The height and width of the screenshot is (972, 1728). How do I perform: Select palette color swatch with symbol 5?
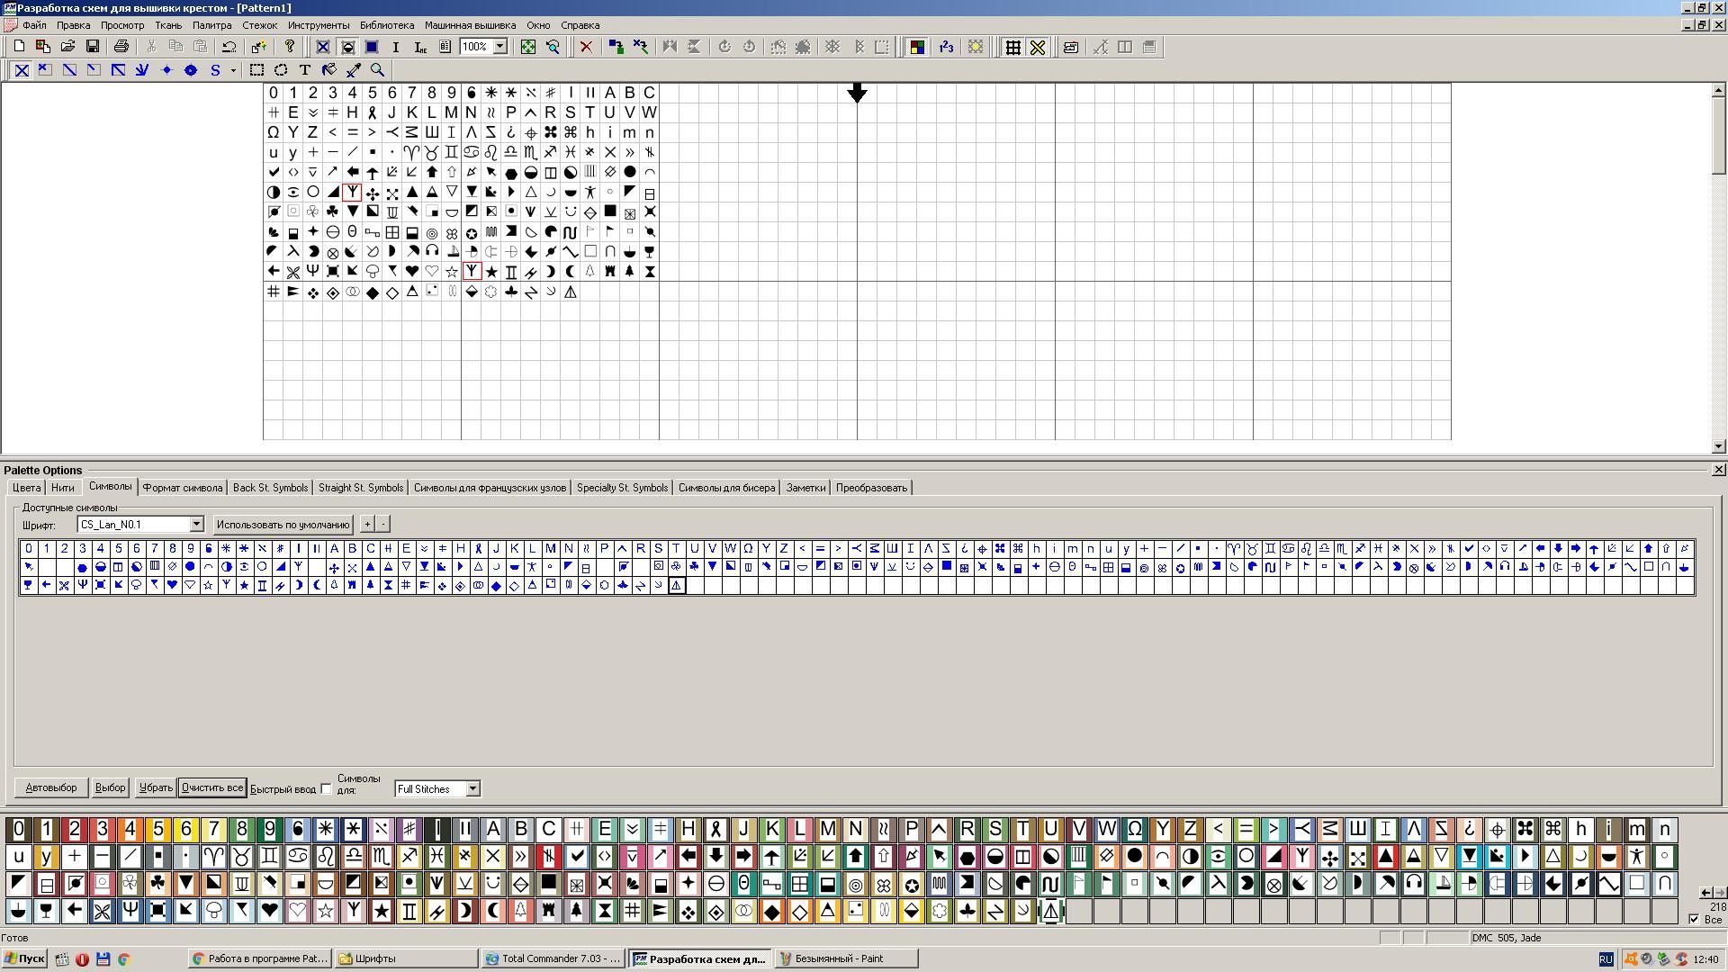click(158, 829)
